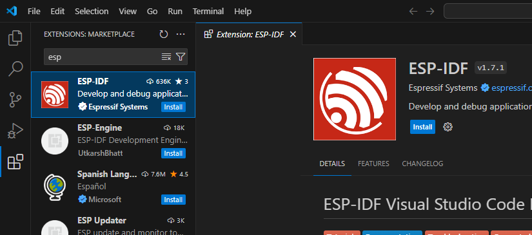
Task: Open Views and More Actions menu
Action: click(181, 34)
